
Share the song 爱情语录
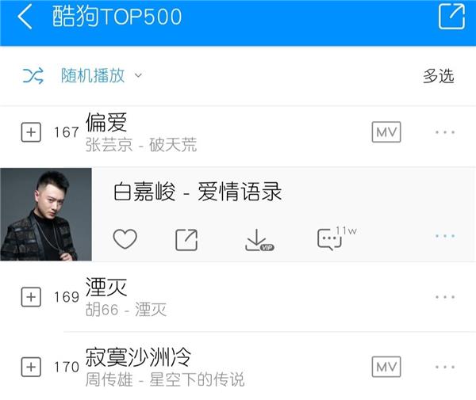(x=186, y=240)
